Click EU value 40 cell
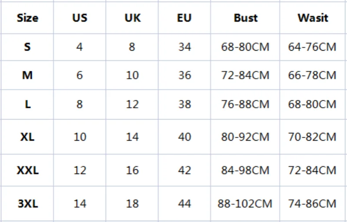This screenshot has width=347, height=222. click(x=184, y=137)
